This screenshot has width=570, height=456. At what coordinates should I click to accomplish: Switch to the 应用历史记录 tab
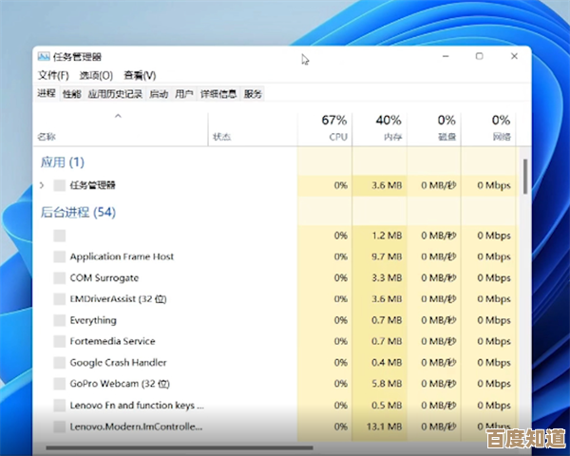(115, 94)
